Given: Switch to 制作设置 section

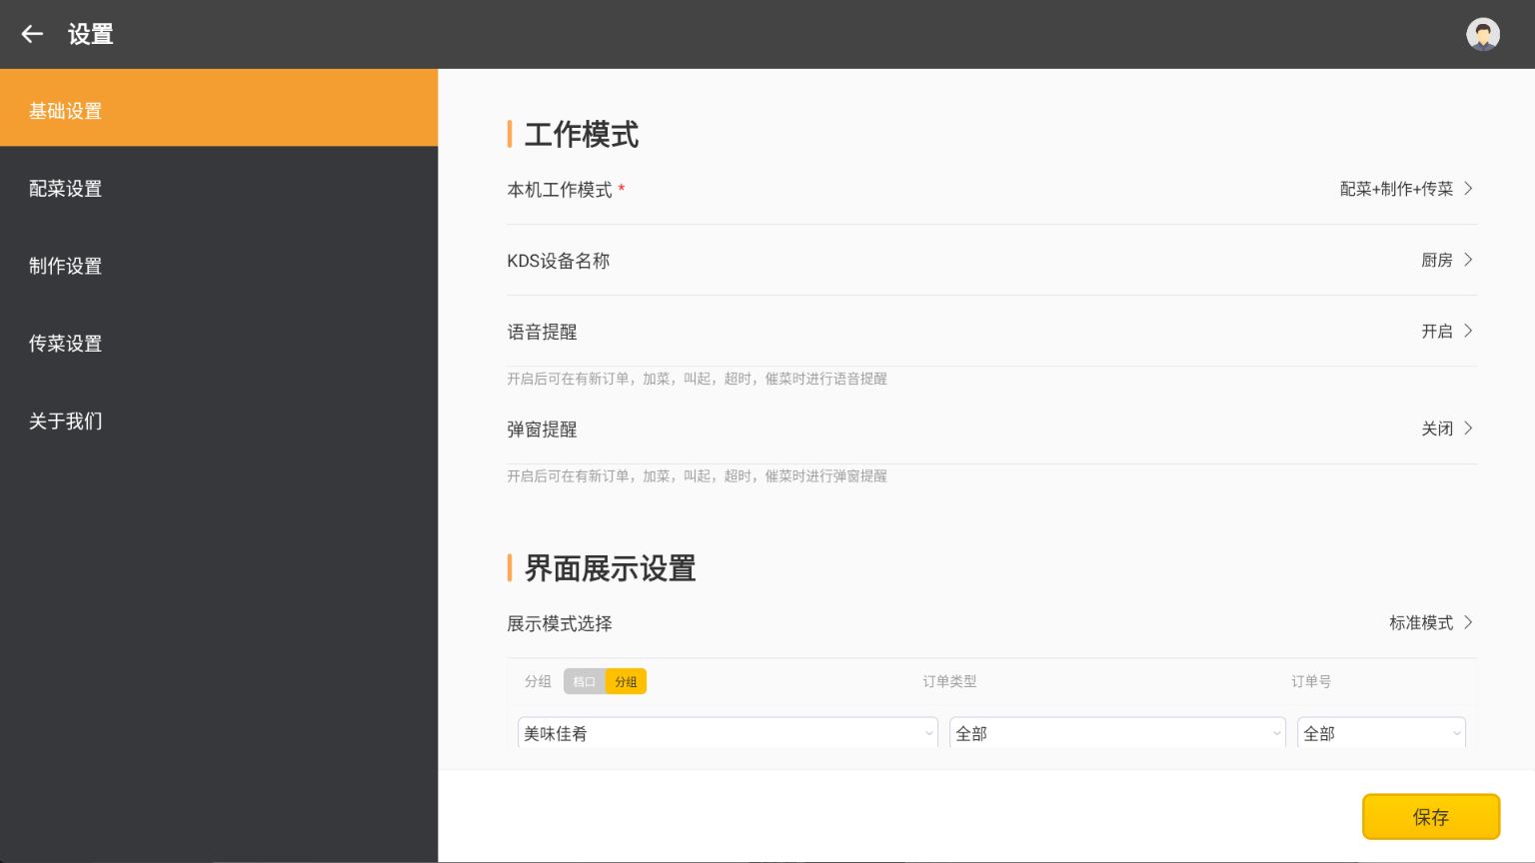Looking at the screenshot, I should (x=219, y=266).
